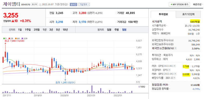Click stock name 제이엠티

pyautogui.click(x=11, y=4)
